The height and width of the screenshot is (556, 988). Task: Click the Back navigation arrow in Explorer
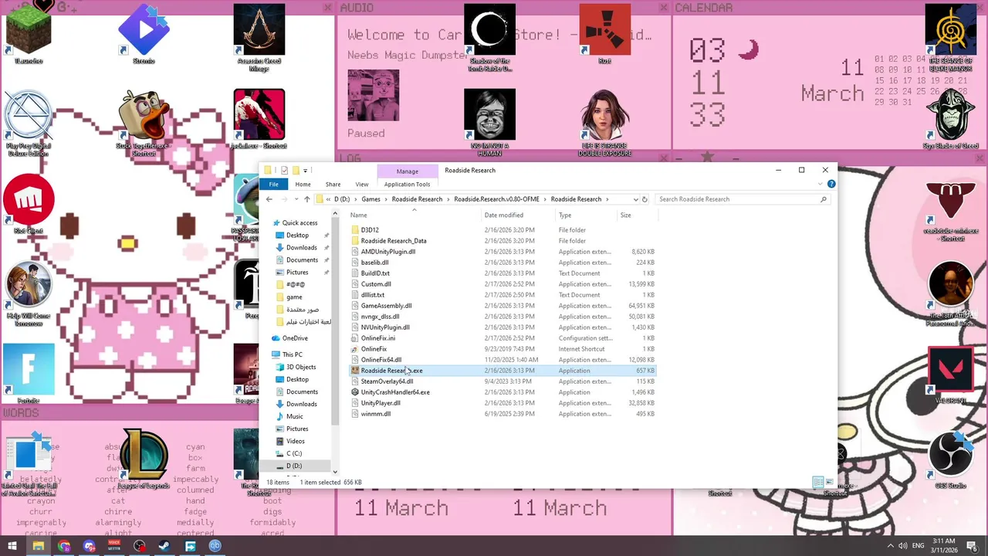click(269, 199)
